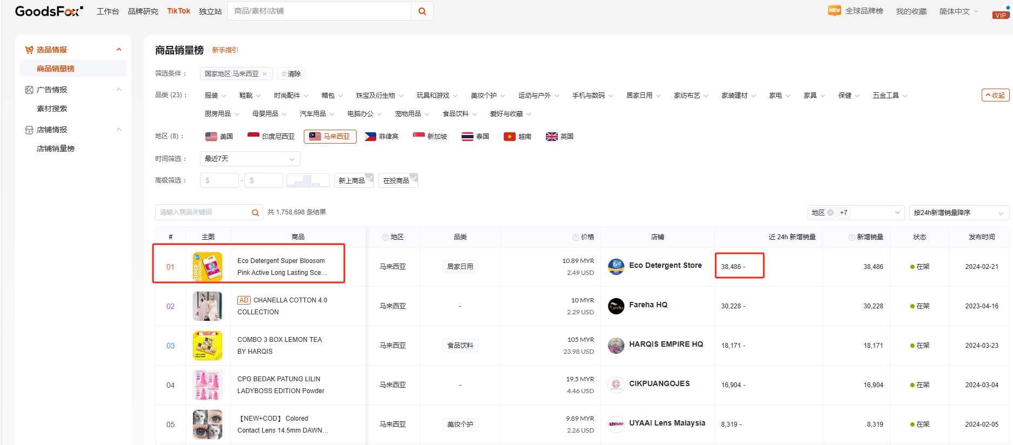Select the 泰国 flag region

pyautogui.click(x=476, y=137)
